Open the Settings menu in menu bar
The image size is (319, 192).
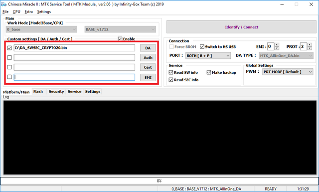click(x=44, y=11)
